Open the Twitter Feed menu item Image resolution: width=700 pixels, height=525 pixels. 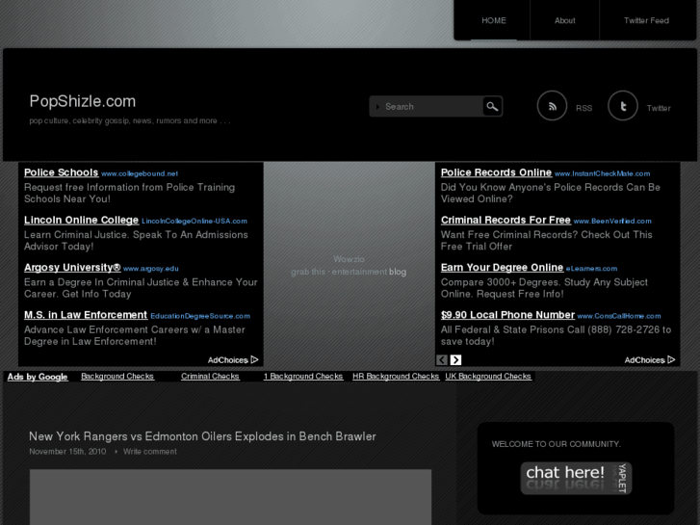(x=646, y=20)
